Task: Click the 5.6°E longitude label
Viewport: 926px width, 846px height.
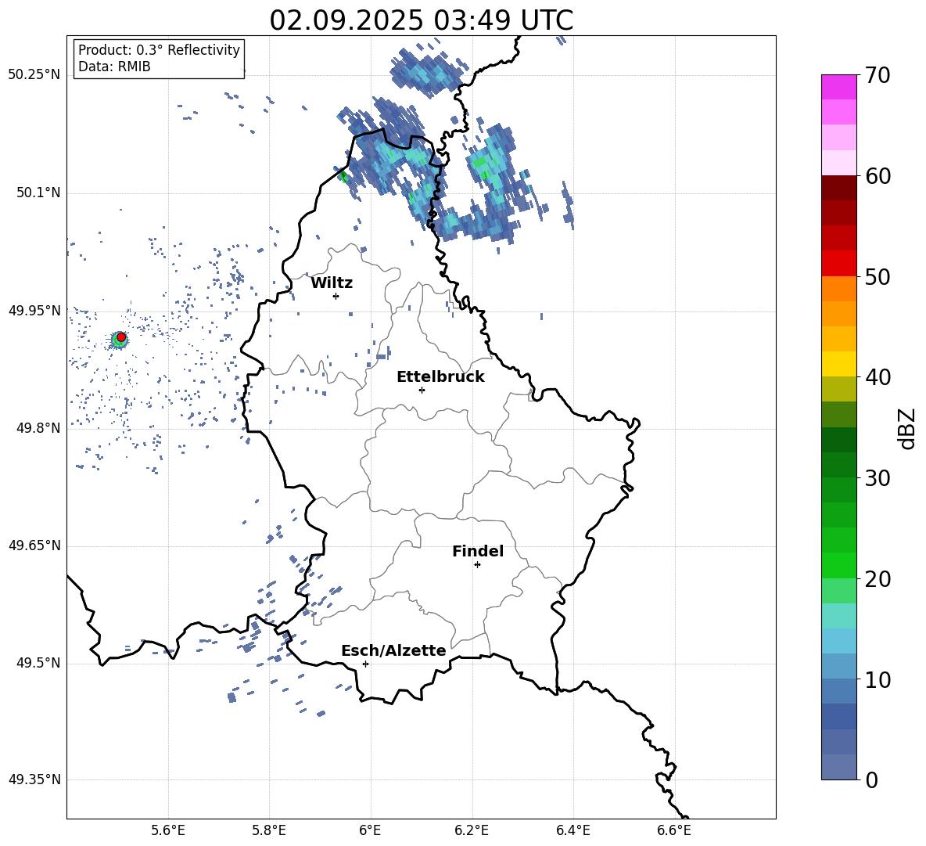Action: (168, 830)
